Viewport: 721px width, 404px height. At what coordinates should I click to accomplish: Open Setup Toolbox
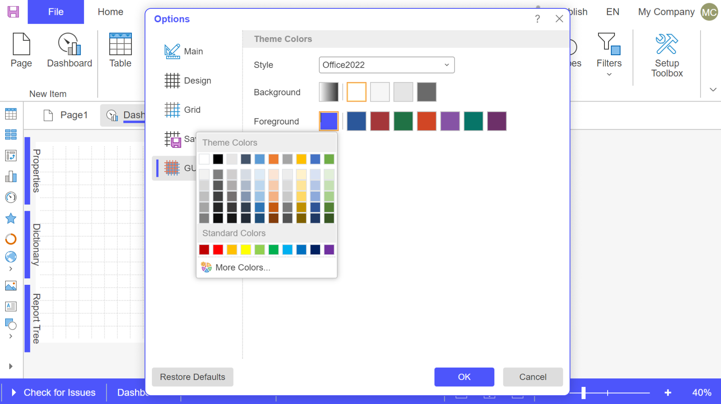point(667,55)
